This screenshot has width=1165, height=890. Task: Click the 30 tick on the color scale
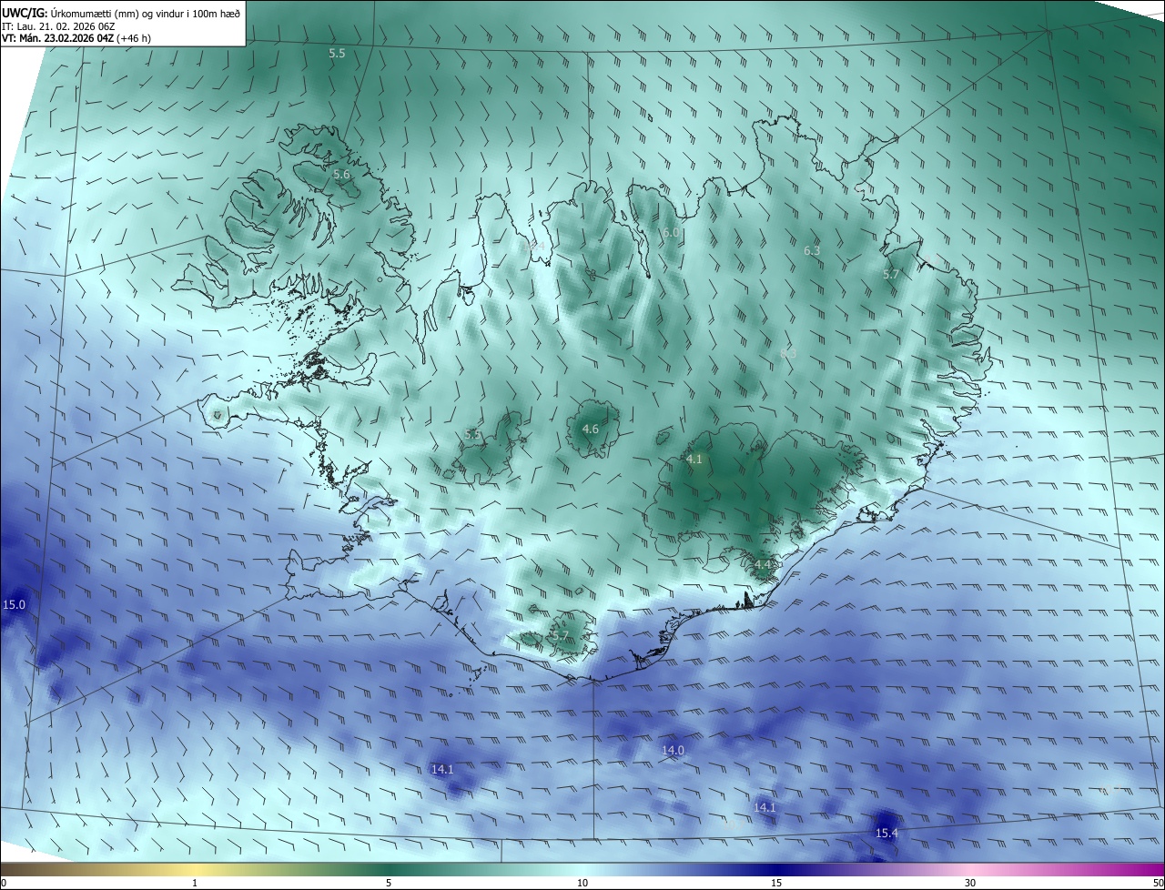tap(970, 883)
